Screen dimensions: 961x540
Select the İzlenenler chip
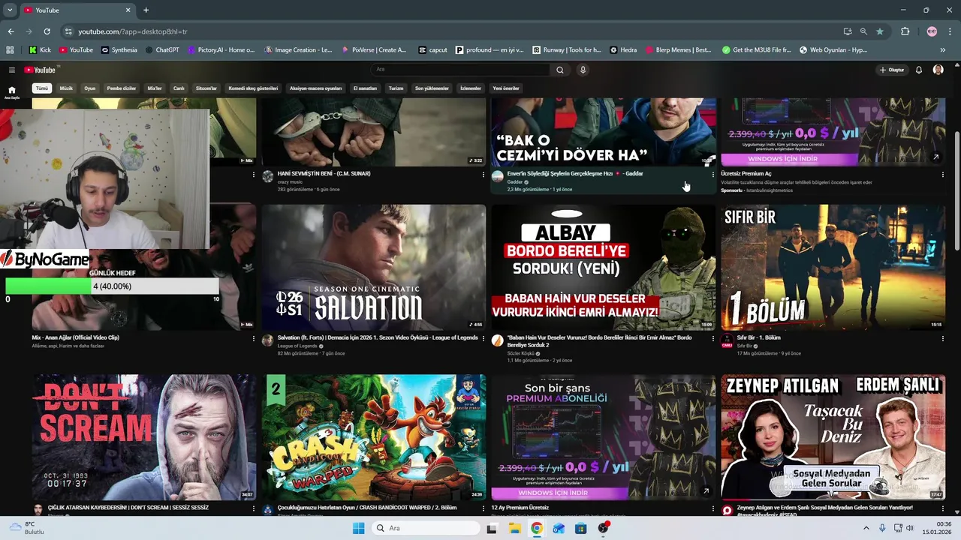click(x=471, y=88)
